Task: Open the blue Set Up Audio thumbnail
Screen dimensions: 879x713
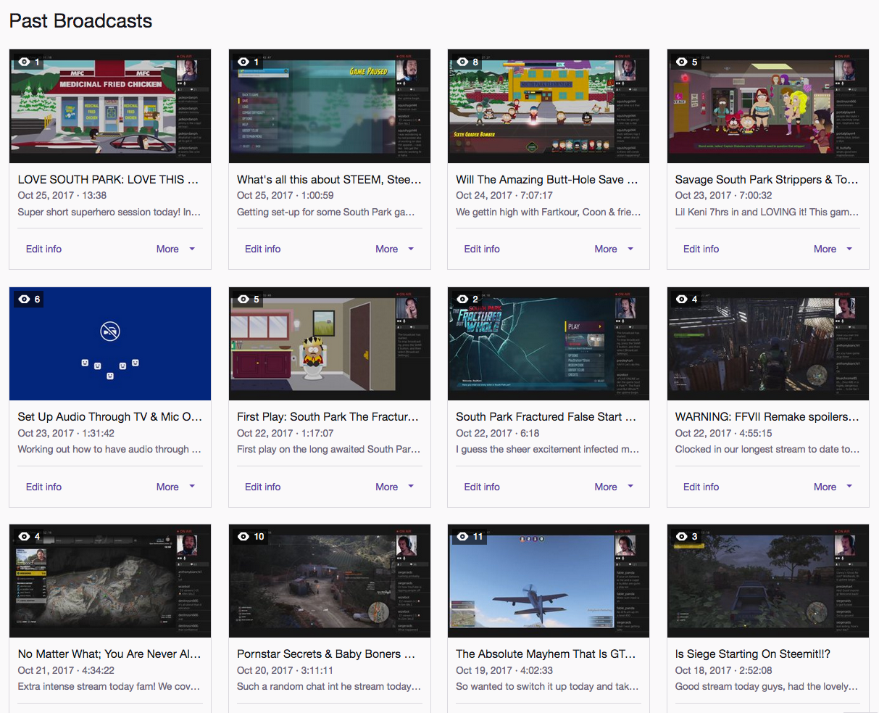Action: pos(110,344)
